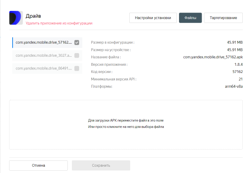The width and height of the screenshot is (250, 173).
Task: Click the 45.91 MB value next to Размер на устройстве
Action: 235,50
